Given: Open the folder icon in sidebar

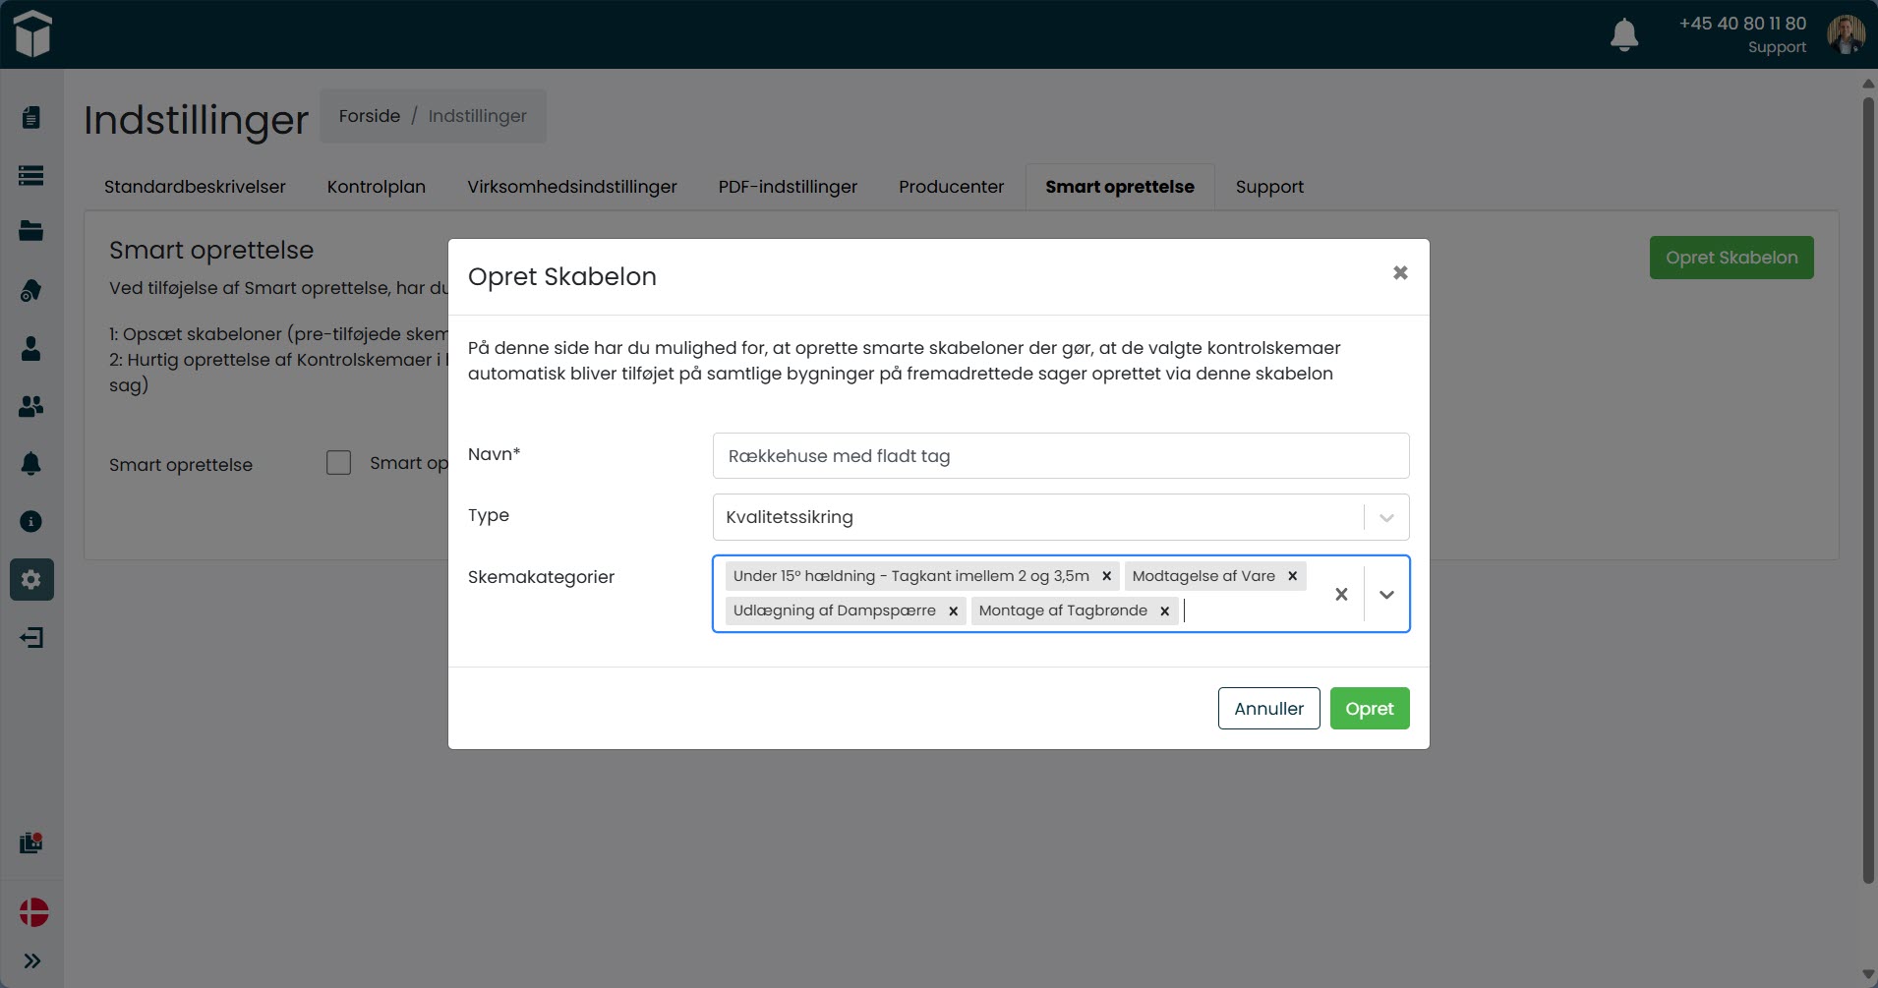Looking at the screenshot, I should pos(31,232).
